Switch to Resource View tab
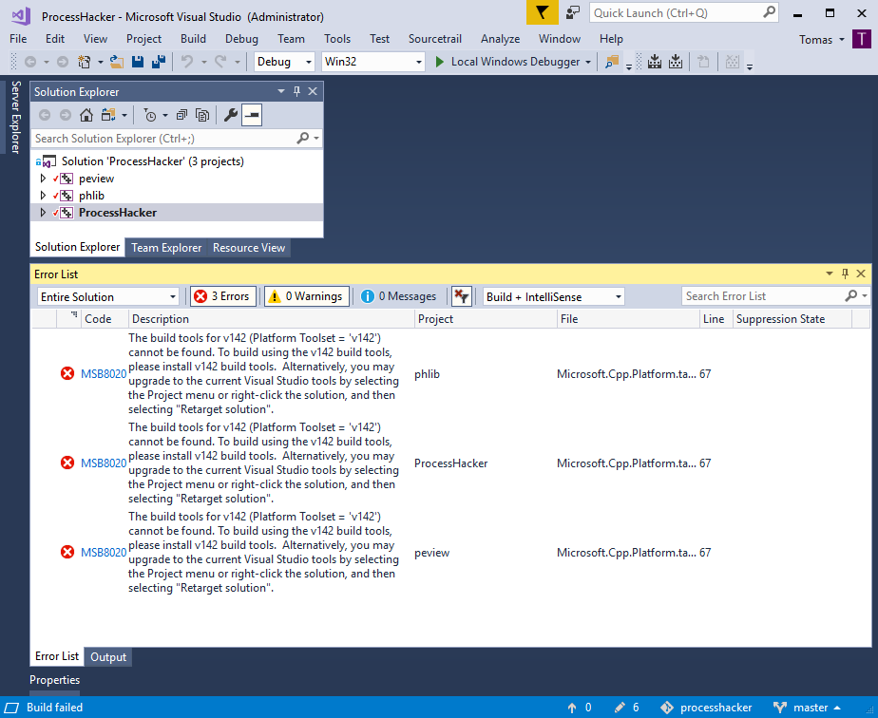Screen dimensions: 878x718 pos(249,247)
